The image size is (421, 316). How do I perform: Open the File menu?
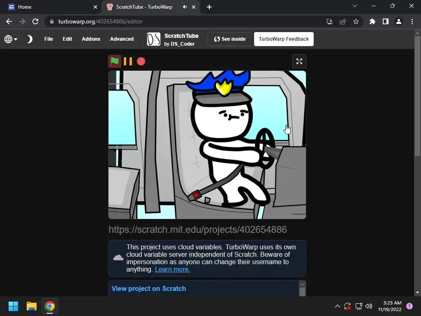(x=49, y=39)
